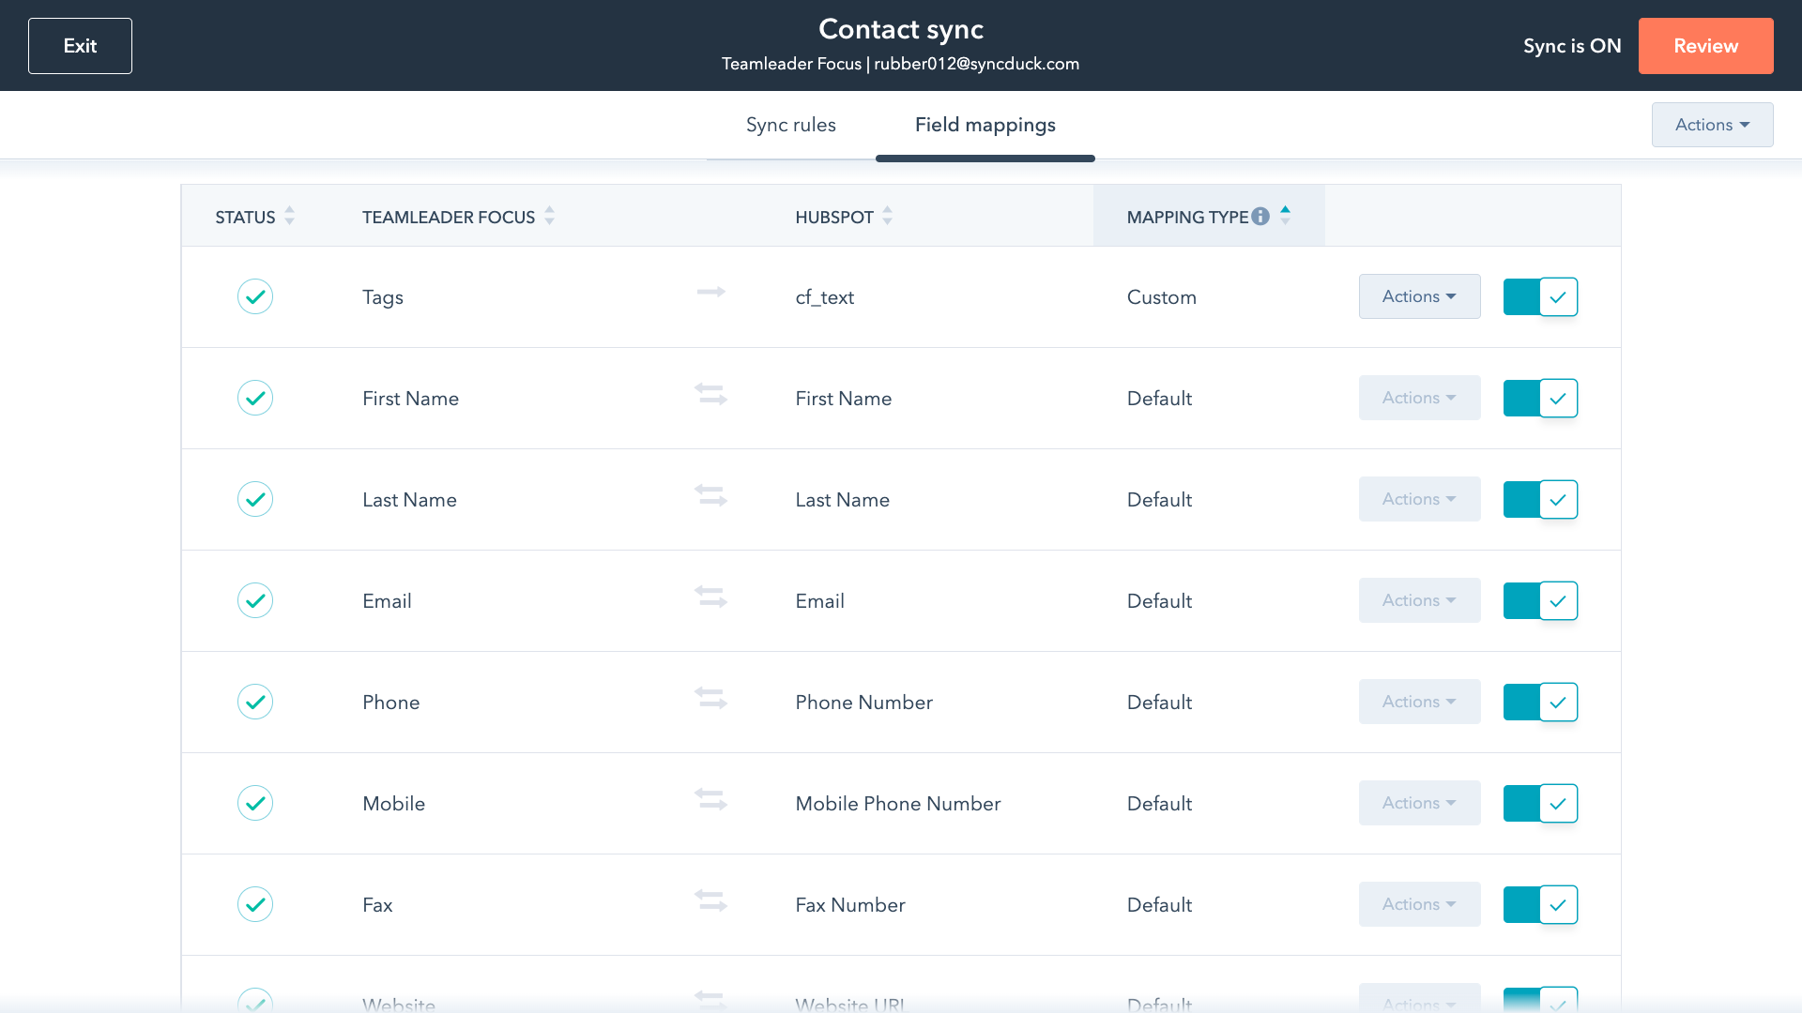Turn off the Fax mapping toggle
Image resolution: width=1802 pixels, height=1013 pixels.
click(1540, 904)
